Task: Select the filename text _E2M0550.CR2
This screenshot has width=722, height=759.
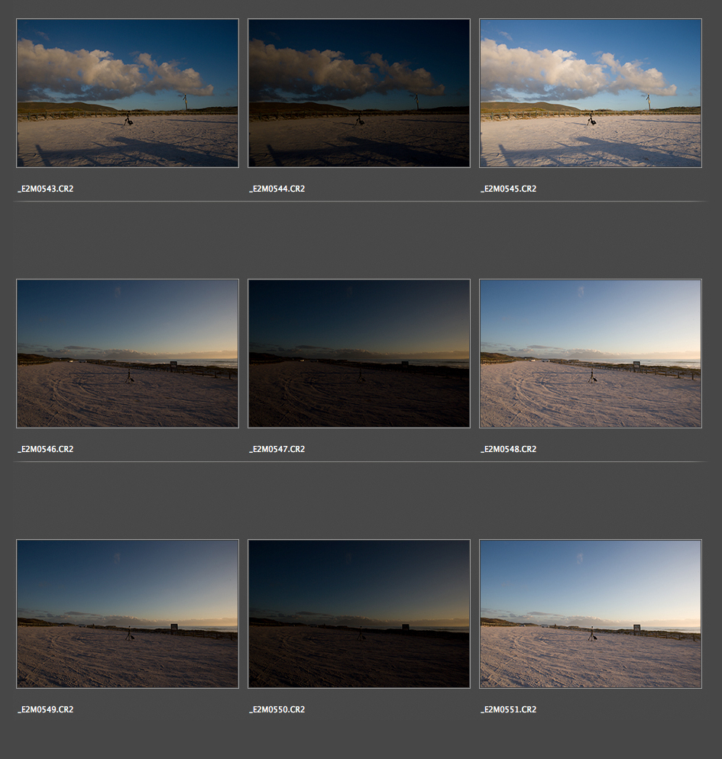Action: (277, 709)
